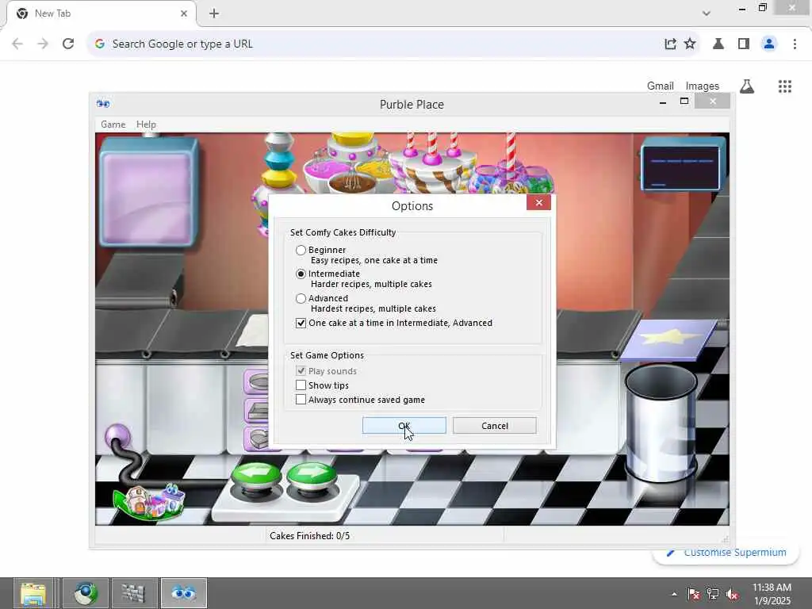Open the Gmail link
812x609 pixels.
pyautogui.click(x=661, y=86)
